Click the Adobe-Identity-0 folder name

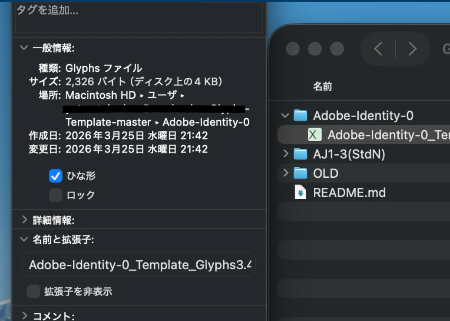coord(363,116)
